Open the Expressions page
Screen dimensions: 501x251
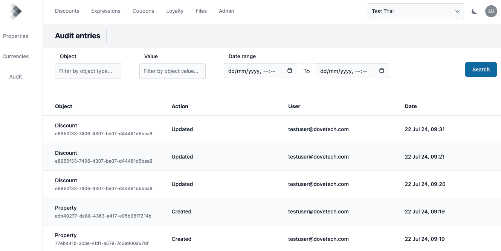click(x=105, y=11)
